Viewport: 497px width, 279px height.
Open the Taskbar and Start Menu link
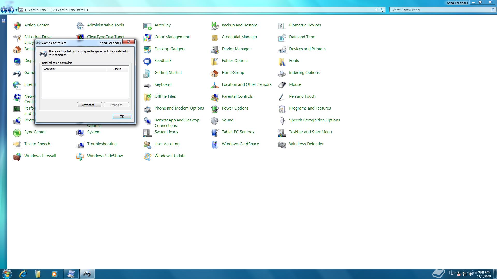[x=310, y=132]
